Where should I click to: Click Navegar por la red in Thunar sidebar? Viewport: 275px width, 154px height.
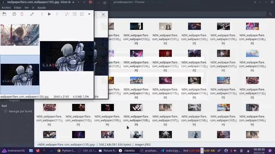pos(20,111)
